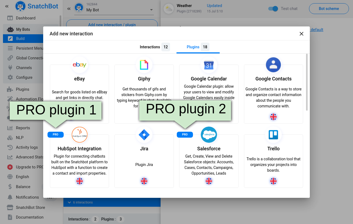Screen dimensions: 353x224
Task: Expand the 6 interactions group
Action: click(x=112, y=202)
